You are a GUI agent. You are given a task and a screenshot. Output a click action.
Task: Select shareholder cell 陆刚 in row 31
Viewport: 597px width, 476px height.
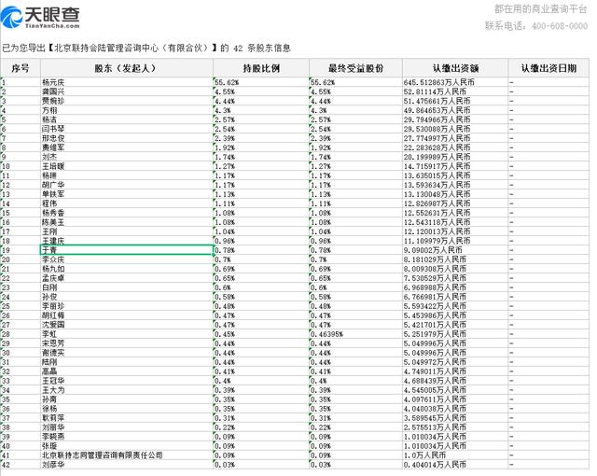click(127, 362)
